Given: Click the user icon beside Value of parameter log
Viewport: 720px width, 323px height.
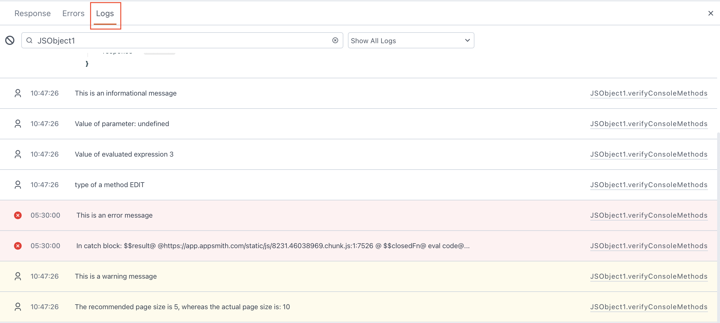Looking at the screenshot, I should click(18, 124).
